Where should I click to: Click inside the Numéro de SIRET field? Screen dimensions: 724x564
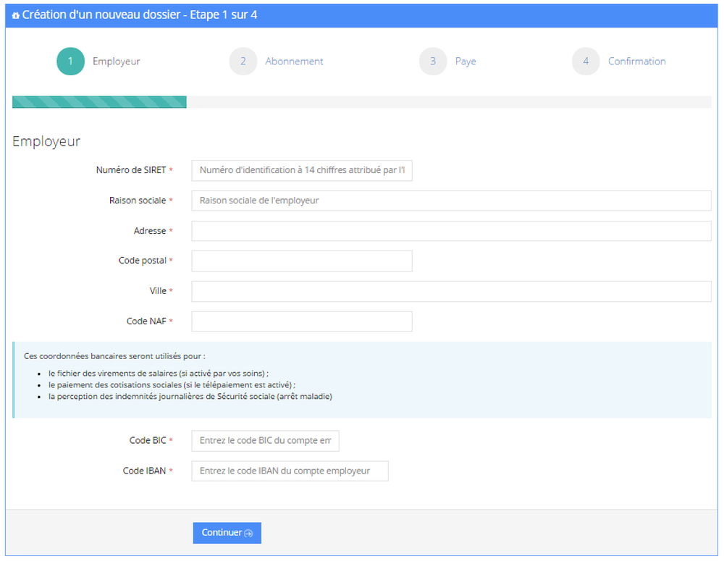click(x=301, y=170)
